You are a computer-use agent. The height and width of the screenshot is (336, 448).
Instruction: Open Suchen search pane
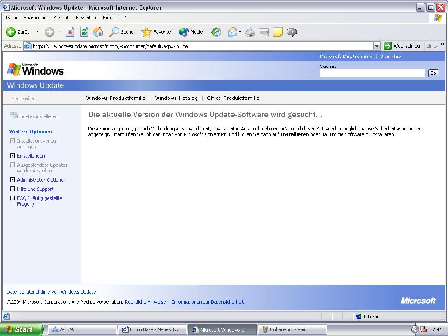click(122, 32)
